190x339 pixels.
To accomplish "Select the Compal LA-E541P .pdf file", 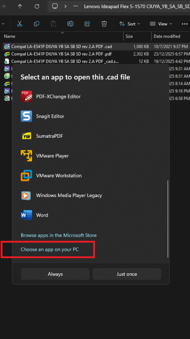I will [61, 54].
